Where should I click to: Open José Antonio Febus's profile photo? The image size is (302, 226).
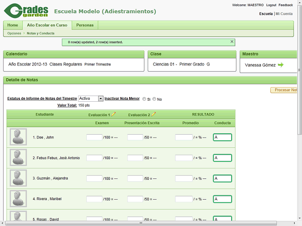18,157
